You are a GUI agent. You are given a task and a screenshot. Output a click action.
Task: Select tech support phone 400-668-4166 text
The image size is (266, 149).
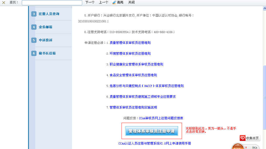163,32
